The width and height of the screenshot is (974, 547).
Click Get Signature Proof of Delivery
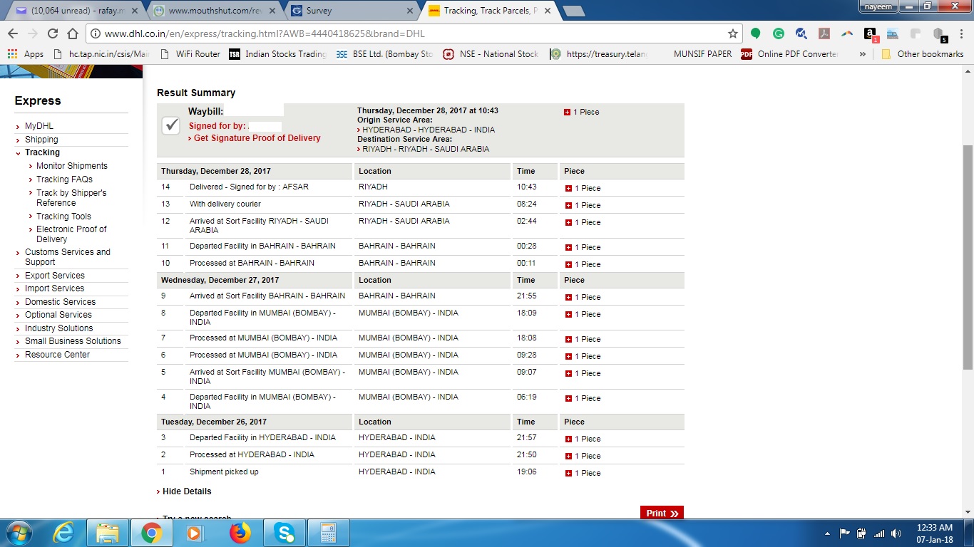pos(257,138)
